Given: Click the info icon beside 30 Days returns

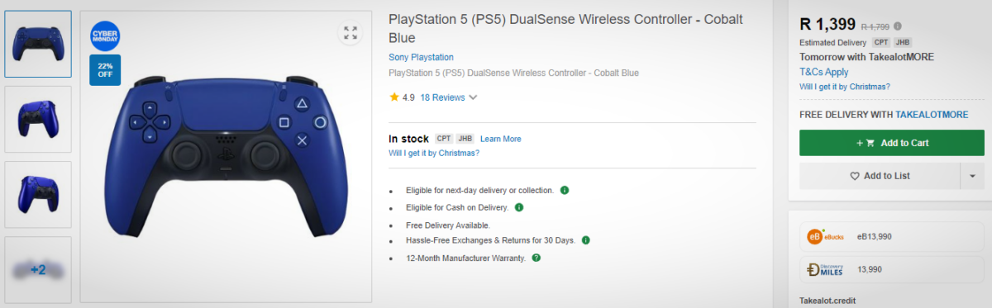Looking at the screenshot, I should click(x=585, y=240).
